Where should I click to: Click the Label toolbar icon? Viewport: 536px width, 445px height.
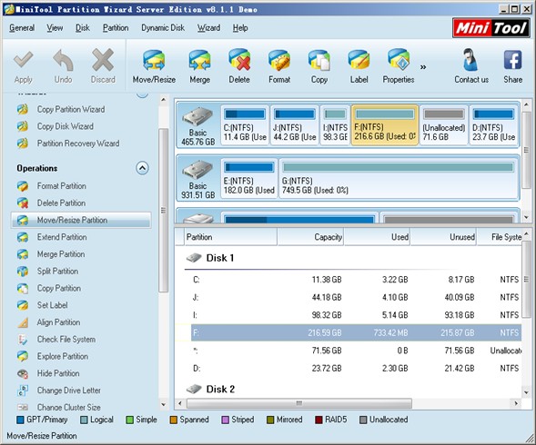coord(359,61)
